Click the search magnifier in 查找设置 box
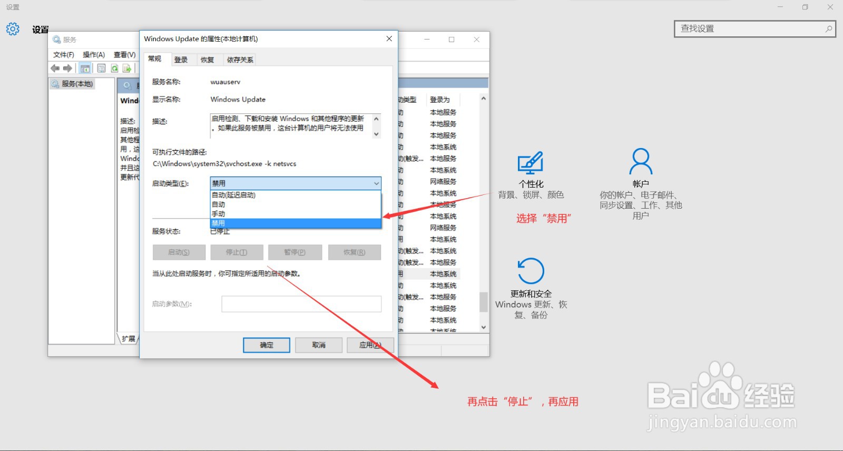Viewport: 843px width, 451px height. tap(829, 29)
